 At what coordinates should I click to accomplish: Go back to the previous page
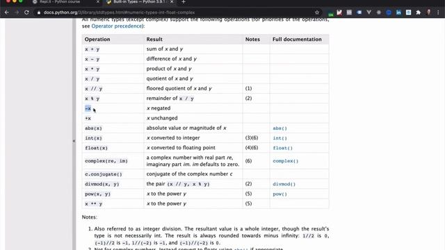[6, 12]
